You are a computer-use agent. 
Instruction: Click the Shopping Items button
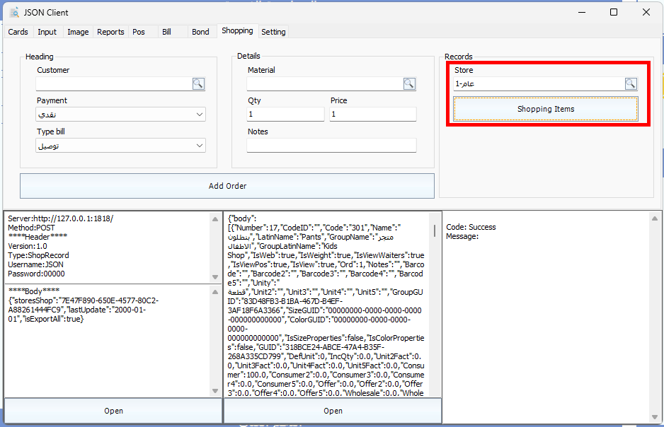pos(545,109)
